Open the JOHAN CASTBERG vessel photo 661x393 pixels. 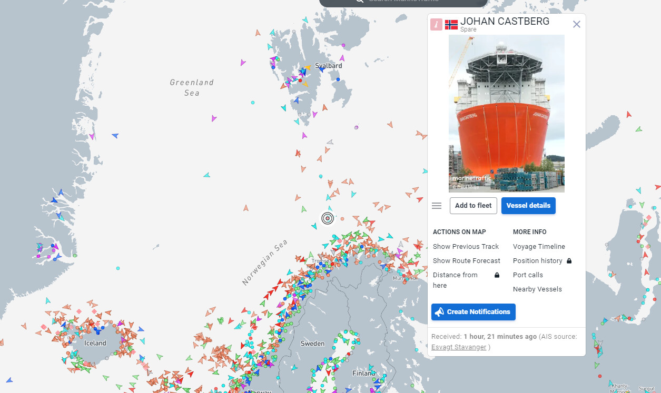(x=507, y=113)
